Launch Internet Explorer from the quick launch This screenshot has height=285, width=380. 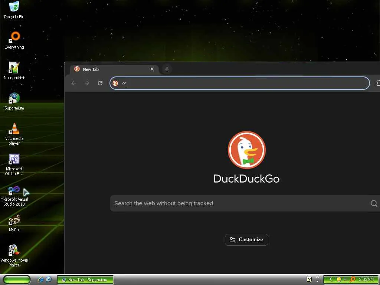40,279
